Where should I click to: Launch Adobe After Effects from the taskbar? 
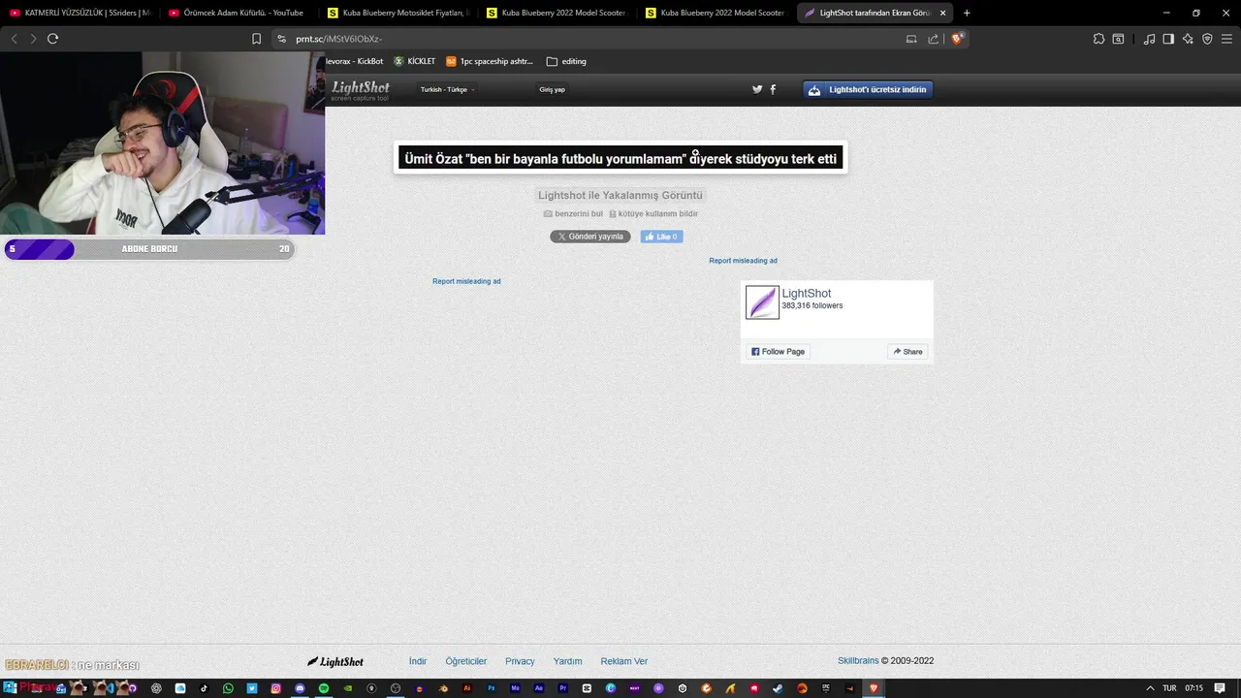click(x=539, y=688)
